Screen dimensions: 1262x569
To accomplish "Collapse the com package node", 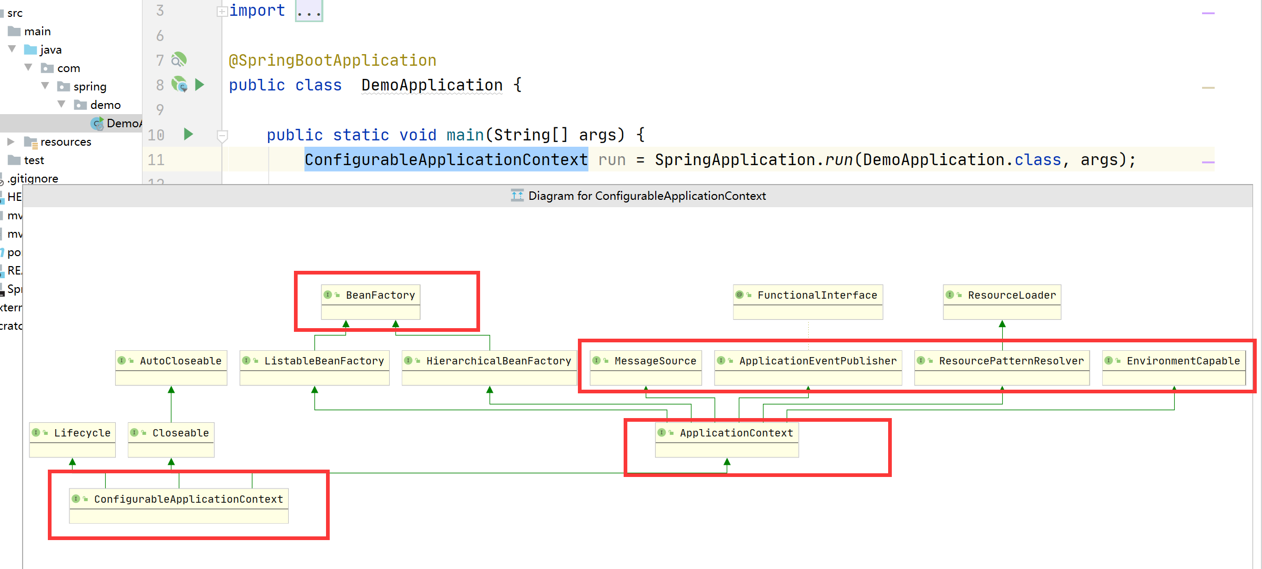I will tap(29, 67).
